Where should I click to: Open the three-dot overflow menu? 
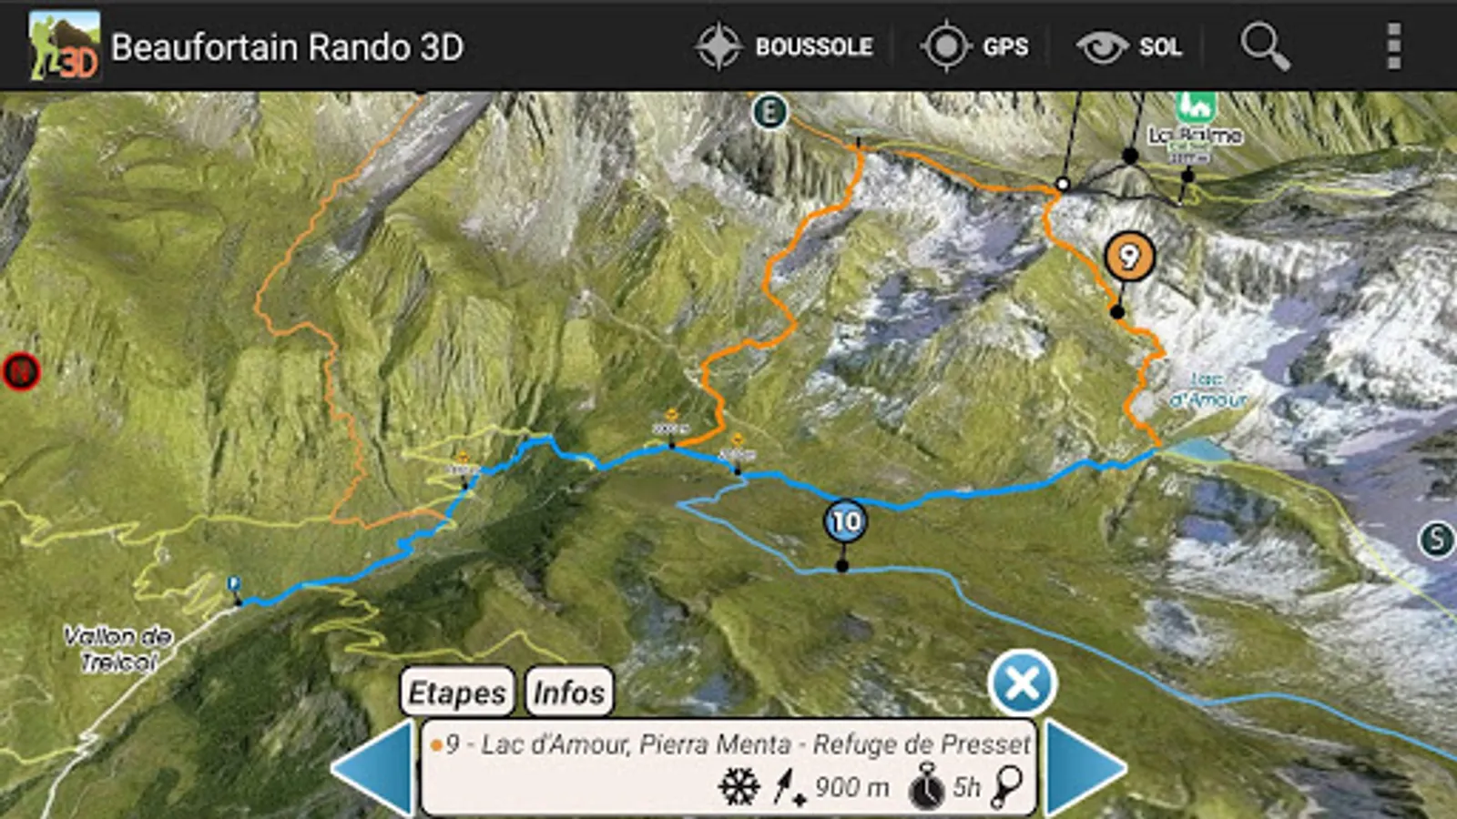click(x=1393, y=45)
